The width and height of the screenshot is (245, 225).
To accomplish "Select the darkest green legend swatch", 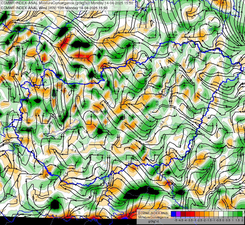I will click(240, 214).
